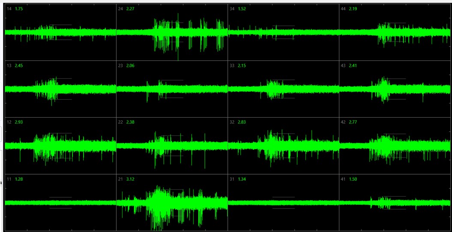This screenshot has height=232, width=452.
Task: Click the 2.27 value on channel 24
Action: (130, 9)
